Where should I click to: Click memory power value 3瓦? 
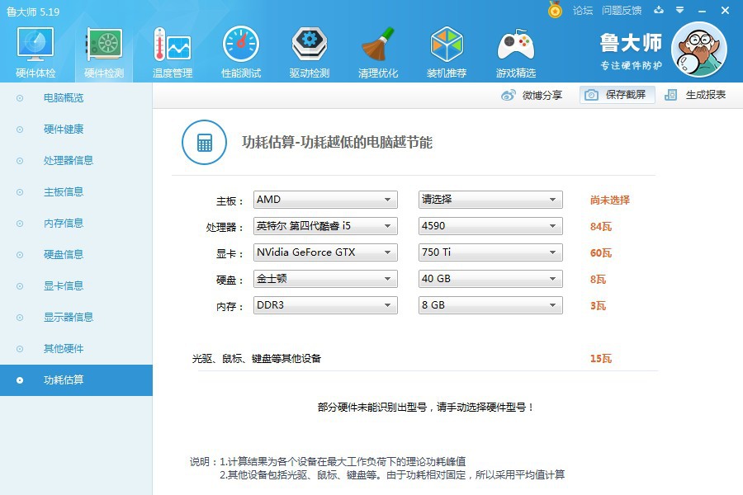pos(598,305)
